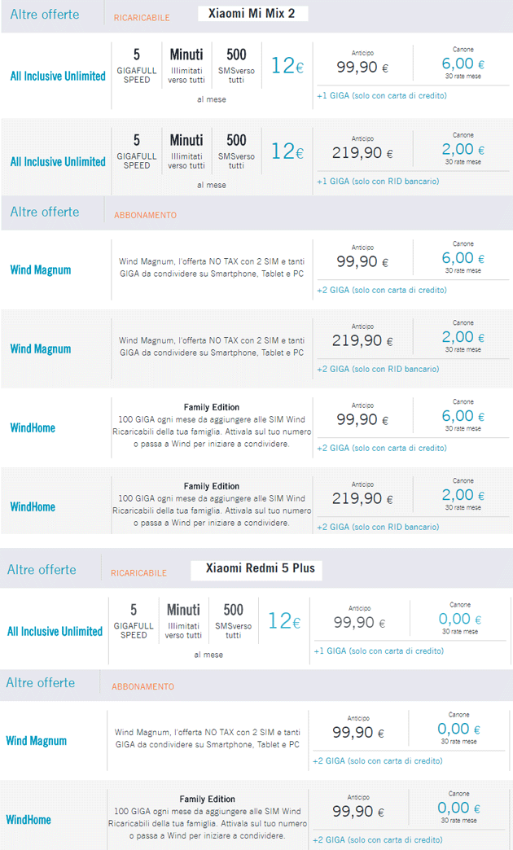The width and height of the screenshot is (513, 850).
Task: Open WindHome offer with 6,00 € canone
Action: pos(33,427)
